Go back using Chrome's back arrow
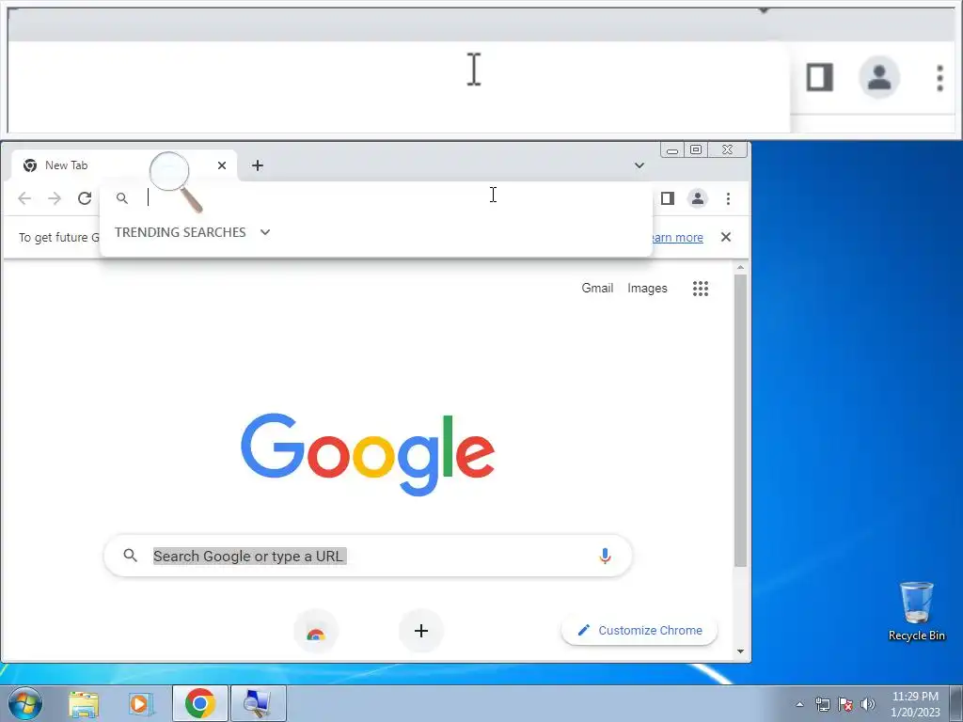The image size is (963, 722). [x=24, y=198]
